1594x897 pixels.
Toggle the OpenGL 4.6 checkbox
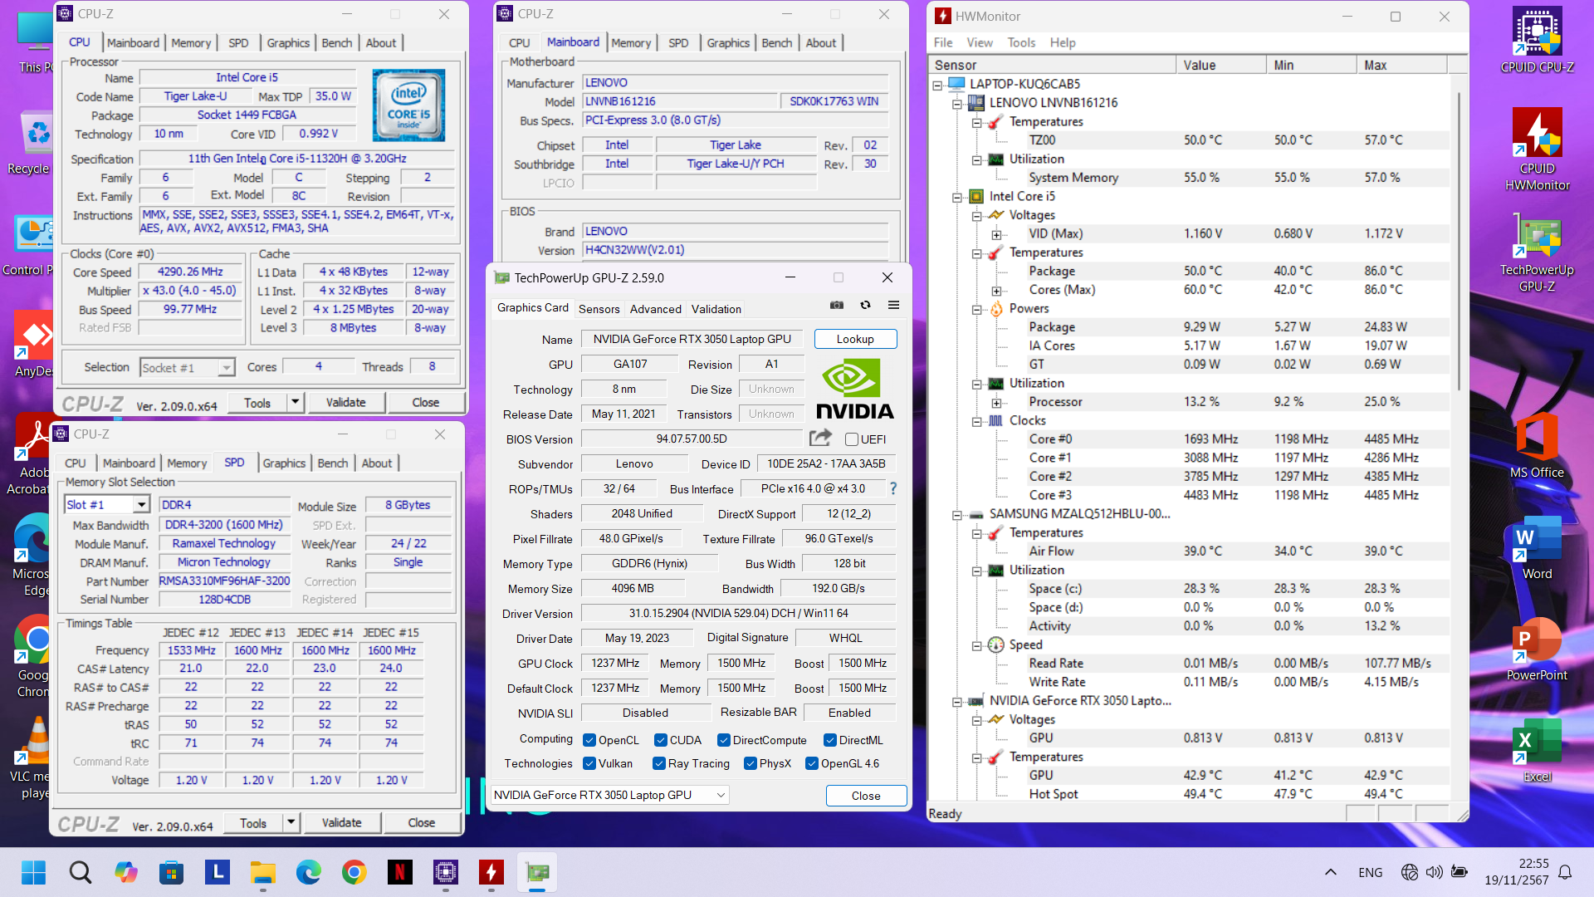pyautogui.click(x=812, y=763)
